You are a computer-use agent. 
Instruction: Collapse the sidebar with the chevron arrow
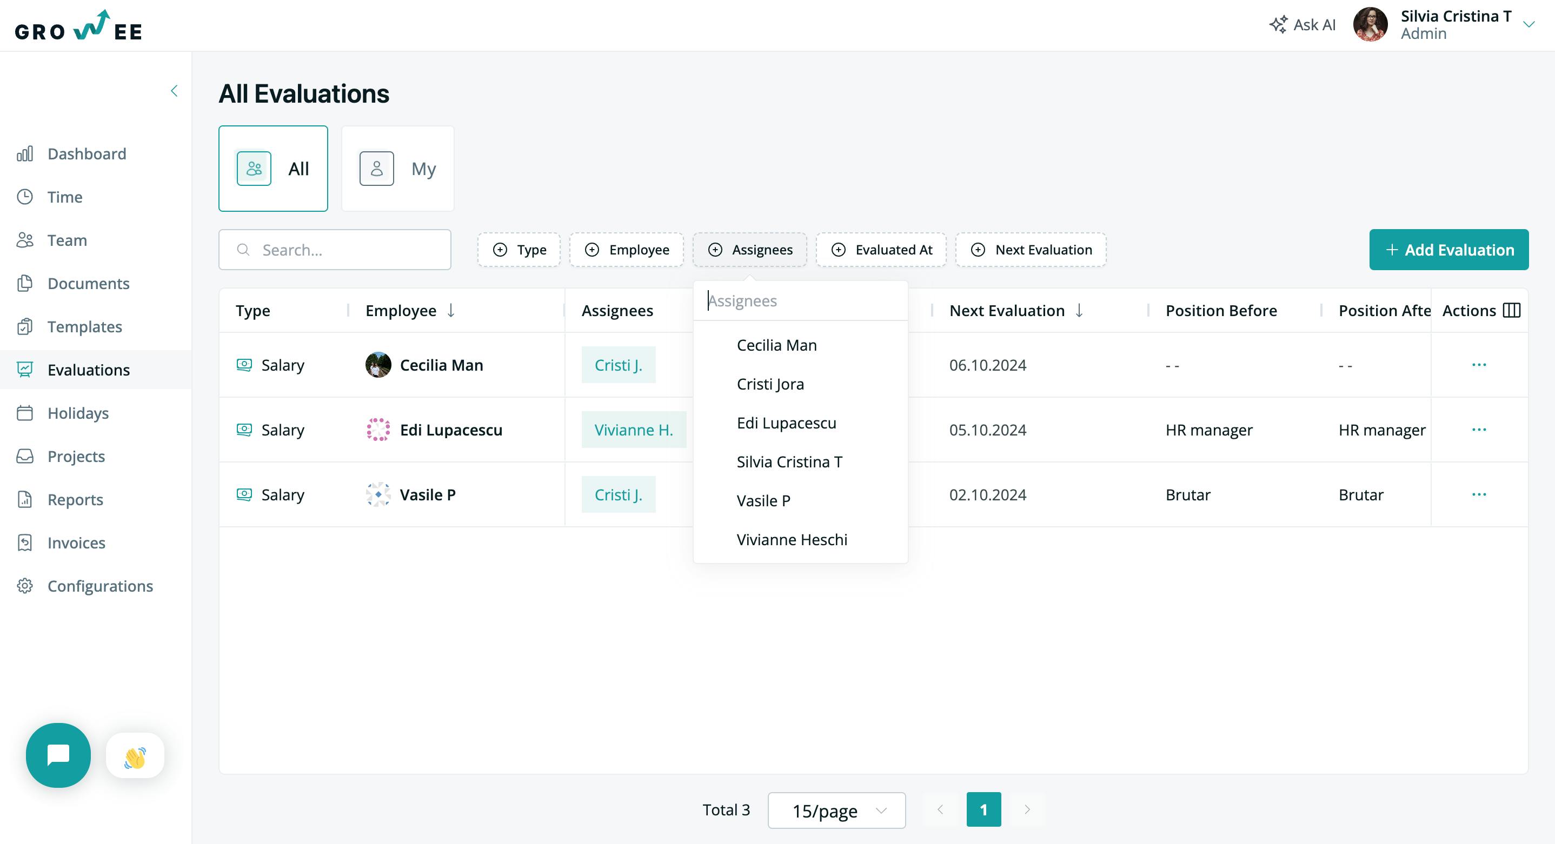[174, 91]
